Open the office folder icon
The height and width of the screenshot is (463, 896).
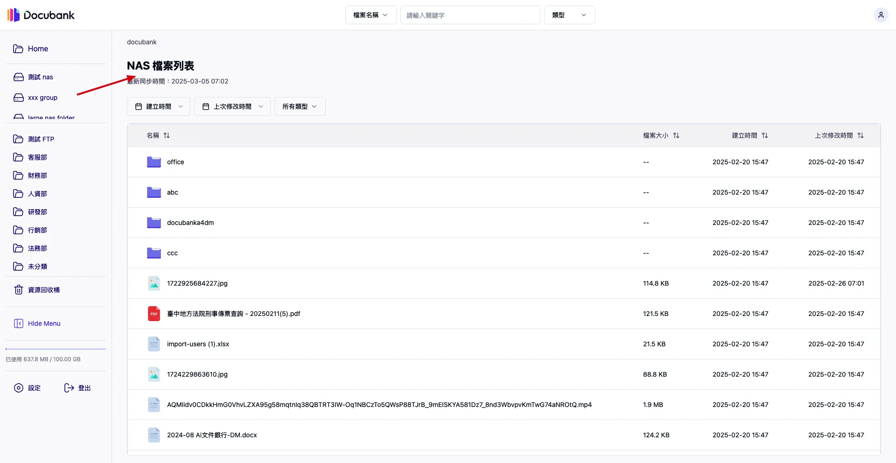(154, 162)
